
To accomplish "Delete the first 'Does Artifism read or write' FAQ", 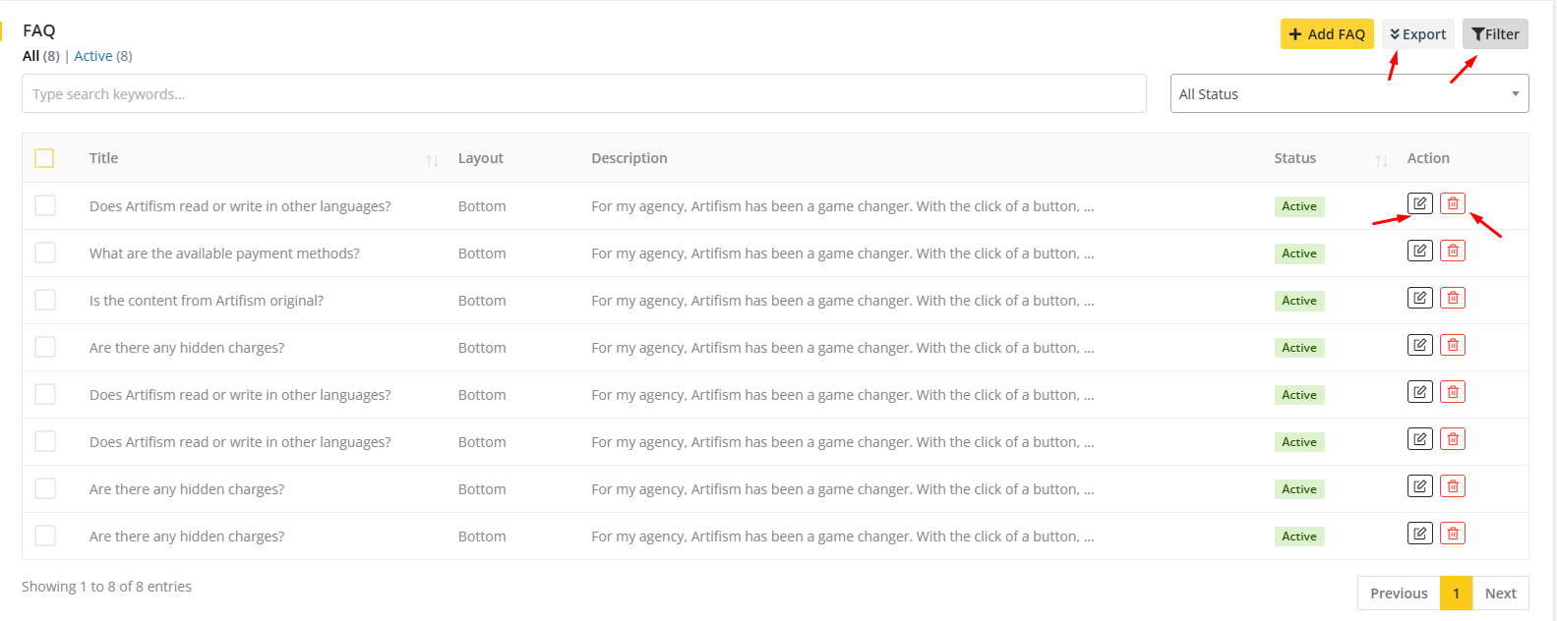I will (x=1452, y=203).
